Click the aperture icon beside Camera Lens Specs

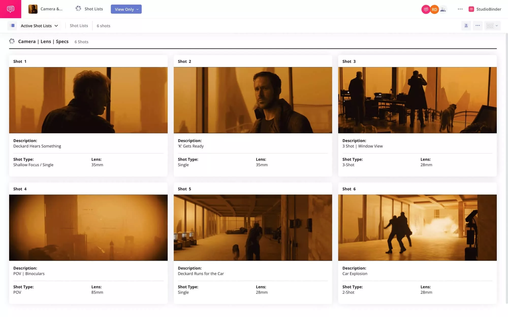coord(12,41)
